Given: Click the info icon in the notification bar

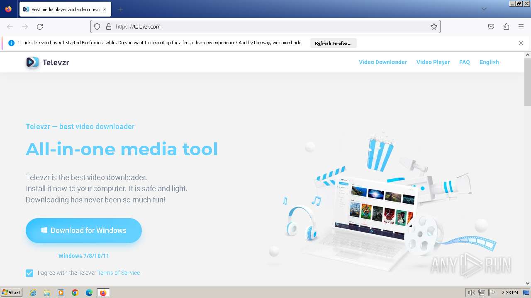Looking at the screenshot, I should point(11,43).
